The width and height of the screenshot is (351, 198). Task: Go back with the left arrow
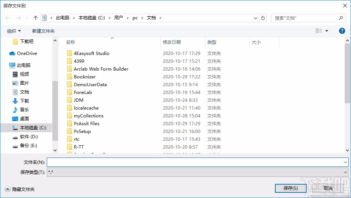pyautogui.click(x=7, y=18)
